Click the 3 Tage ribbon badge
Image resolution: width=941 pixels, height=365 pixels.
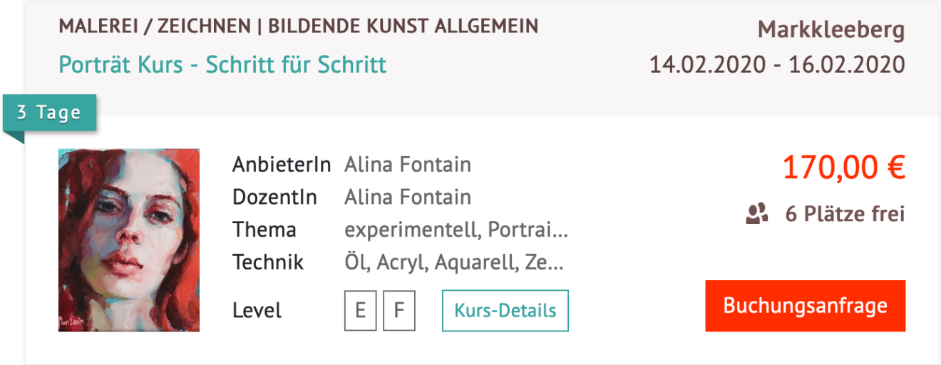49,113
